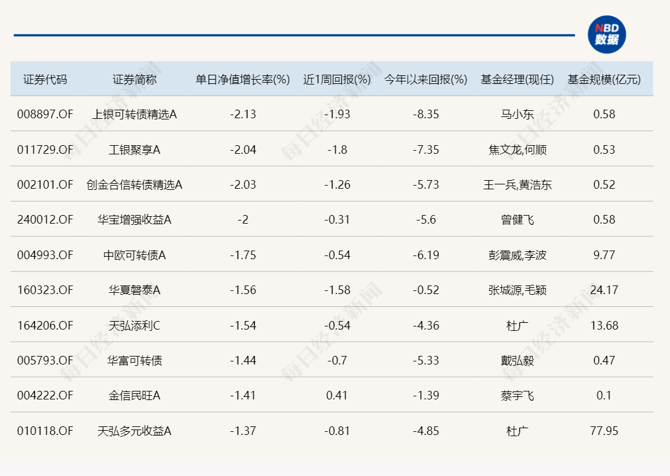The height and width of the screenshot is (476, 670).
Task: Click the 单日净值增长率(%) column header
Action: point(243,80)
